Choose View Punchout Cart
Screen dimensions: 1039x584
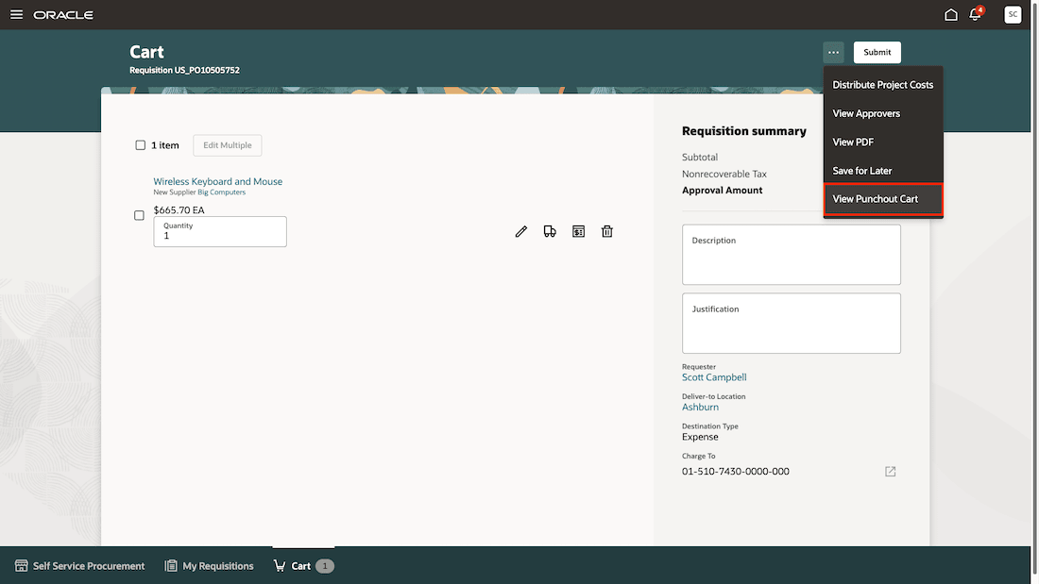(882, 199)
